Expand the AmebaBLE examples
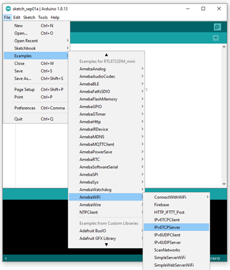230x270 pixels. pos(106,84)
